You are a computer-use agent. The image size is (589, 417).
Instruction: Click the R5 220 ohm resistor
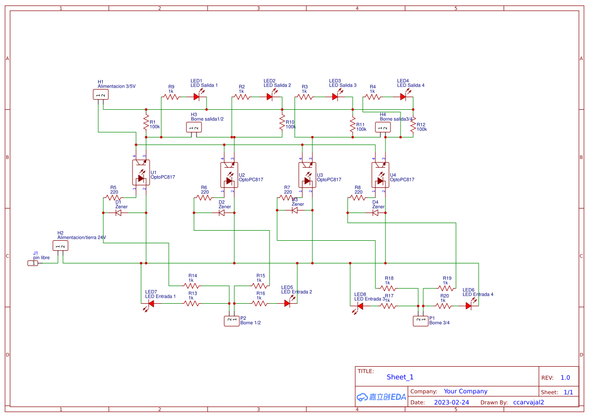click(114, 198)
